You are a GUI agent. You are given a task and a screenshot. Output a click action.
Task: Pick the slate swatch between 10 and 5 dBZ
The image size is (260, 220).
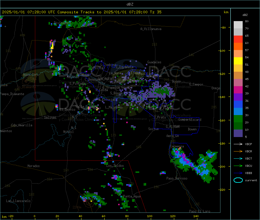click(x=238, y=133)
